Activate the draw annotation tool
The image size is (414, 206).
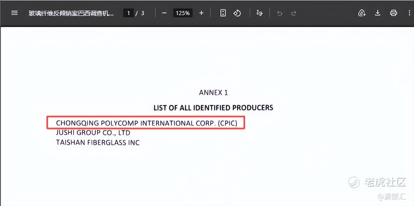point(260,13)
